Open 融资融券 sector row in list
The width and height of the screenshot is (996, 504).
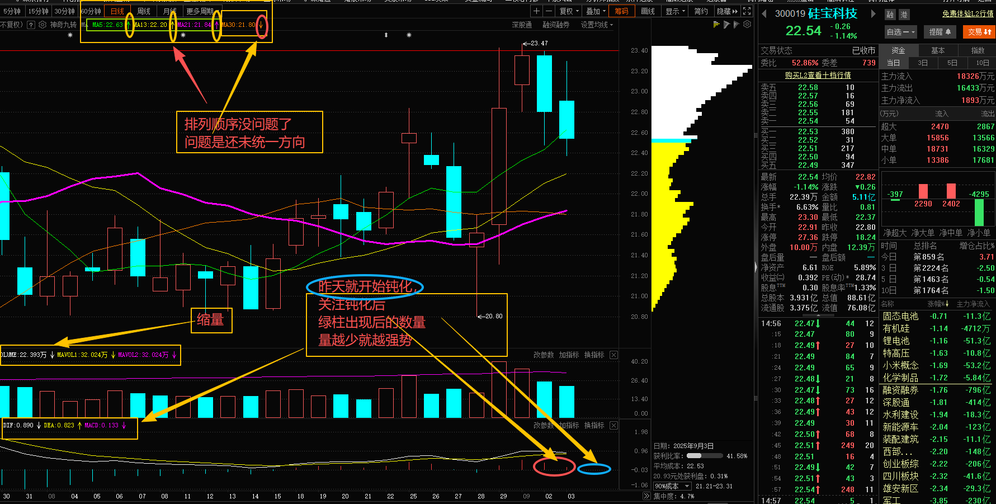coord(936,390)
